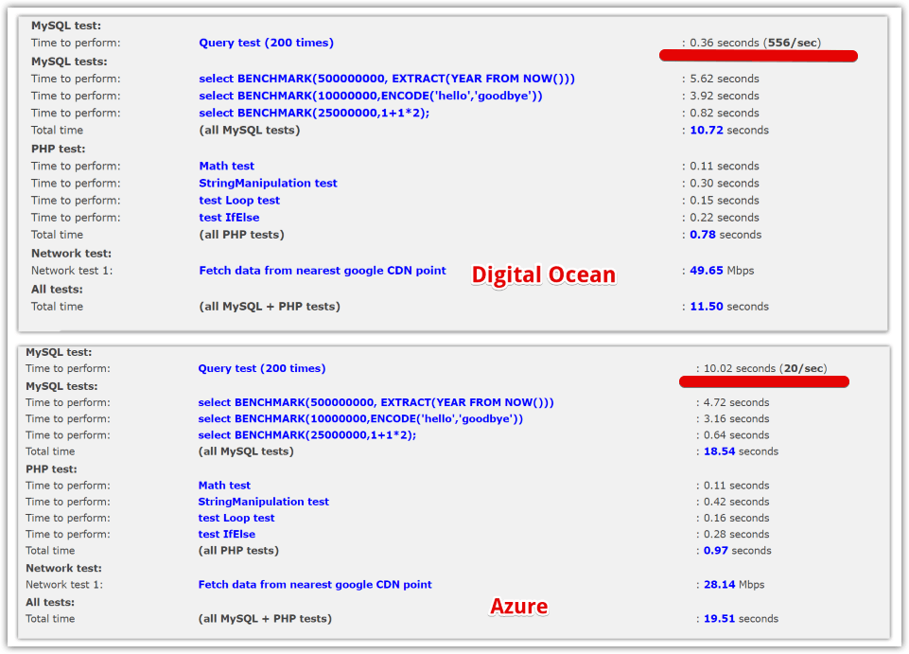Click the "All tests:" heading in the lower panel

50,602
